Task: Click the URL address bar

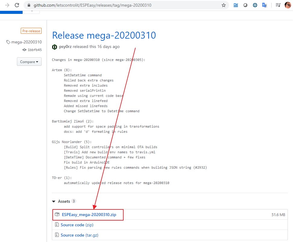Action: (121, 5)
